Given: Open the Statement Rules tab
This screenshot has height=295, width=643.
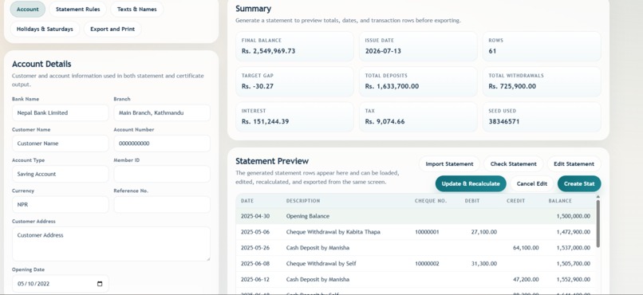Looking at the screenshot, I should 78,9.
